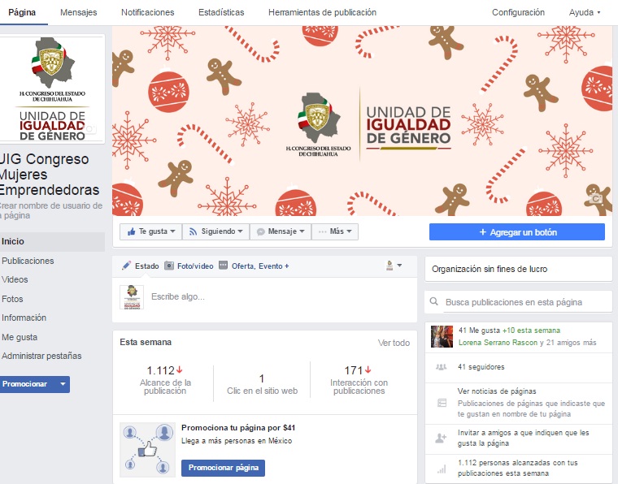Viewport: 618px width, 484px height.
Task: Open the post-as identity selector in composer
Action: pos(394,266)
